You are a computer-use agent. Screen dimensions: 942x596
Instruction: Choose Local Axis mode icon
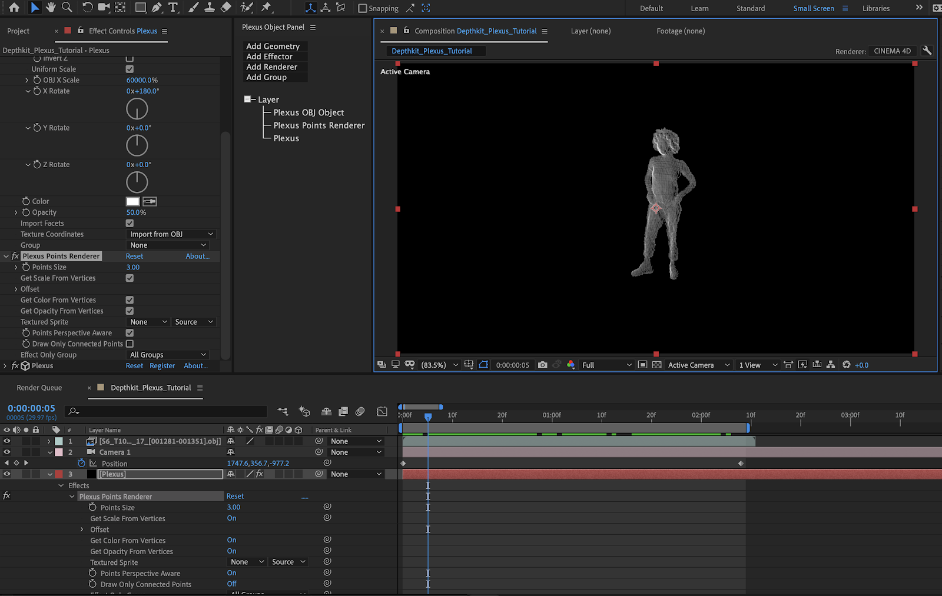[310, 8]
